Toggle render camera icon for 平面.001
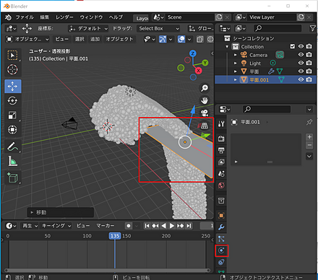The height and width of the screenshot is (280, 318). click(x=309, y=79)
